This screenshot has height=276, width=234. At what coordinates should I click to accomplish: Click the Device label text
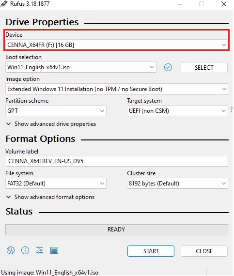tap(14, 35)
